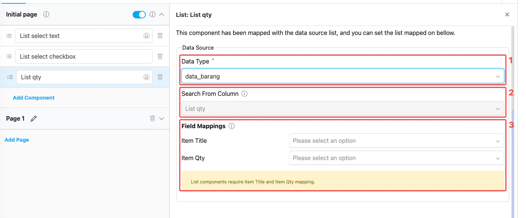Click data source icon in List select text field

click(147, 36)
